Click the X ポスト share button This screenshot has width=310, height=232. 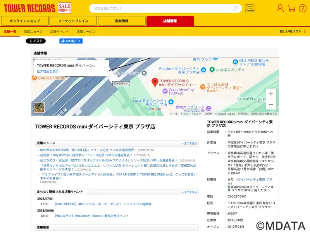(36, 41)
